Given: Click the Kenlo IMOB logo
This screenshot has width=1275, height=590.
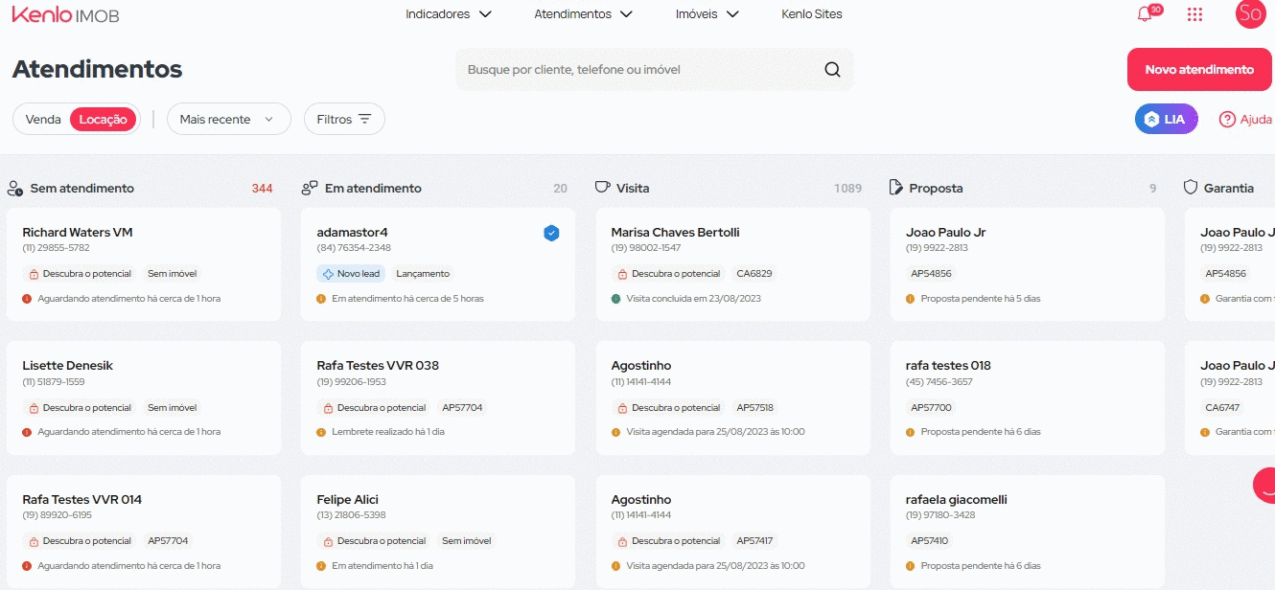Looking at the screenshot, I should click(x=65, y=14).
